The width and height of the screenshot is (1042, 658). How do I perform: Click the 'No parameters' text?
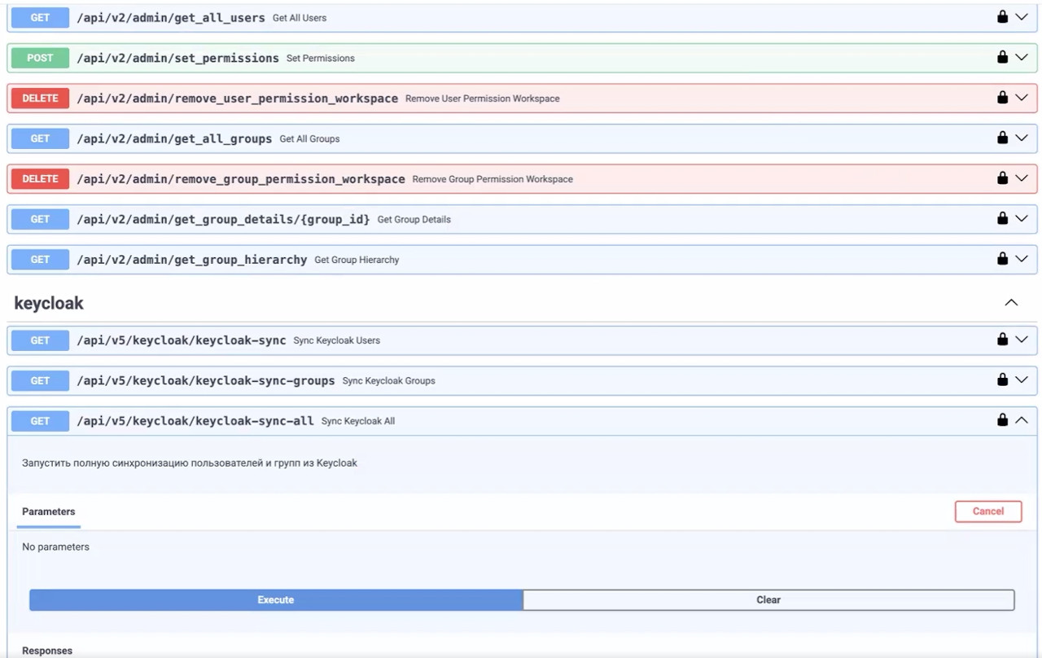click(x=55, y=547)
